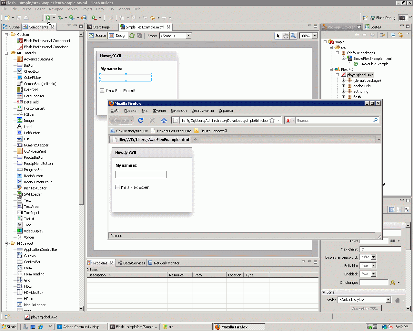The image size is (413, 331).
Task: Click the Windows Start button
Action: tap(9, 327)
